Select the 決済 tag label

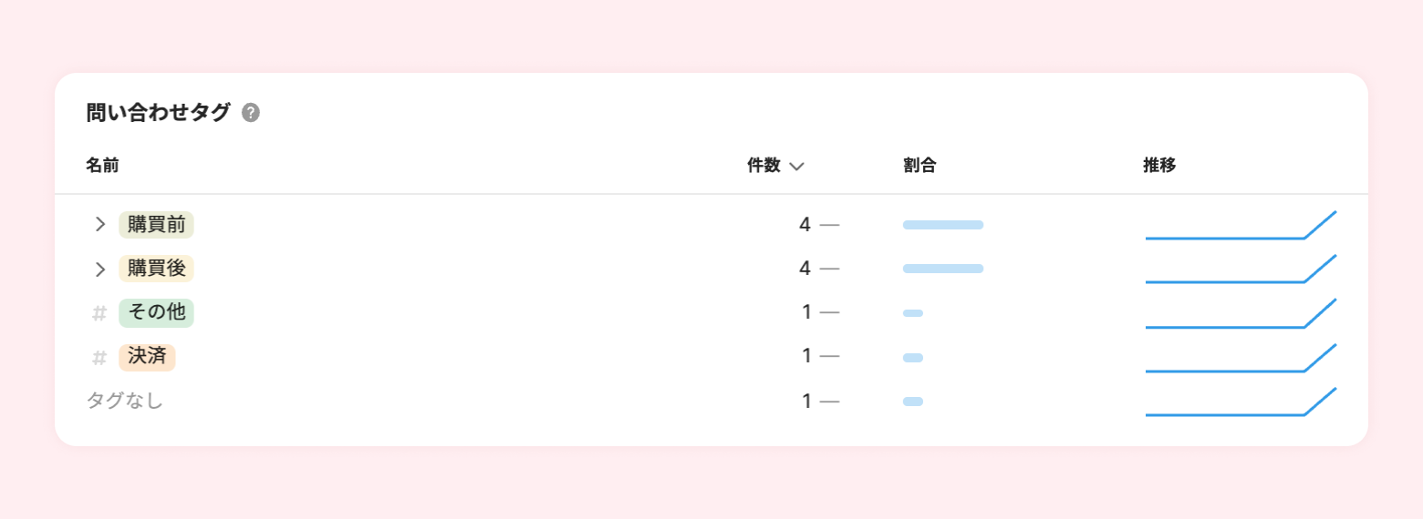point(147,357)
